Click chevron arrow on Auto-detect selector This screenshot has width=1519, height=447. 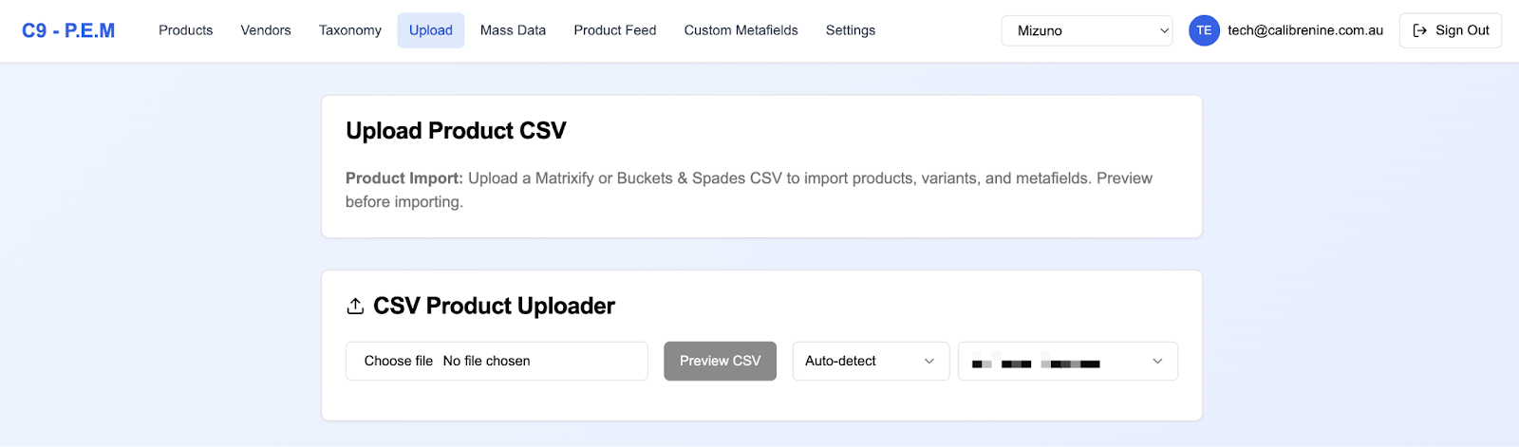[929, 361]
